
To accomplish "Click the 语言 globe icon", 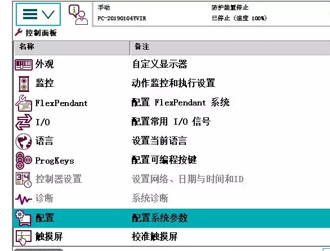I will [x=24, y=142].
